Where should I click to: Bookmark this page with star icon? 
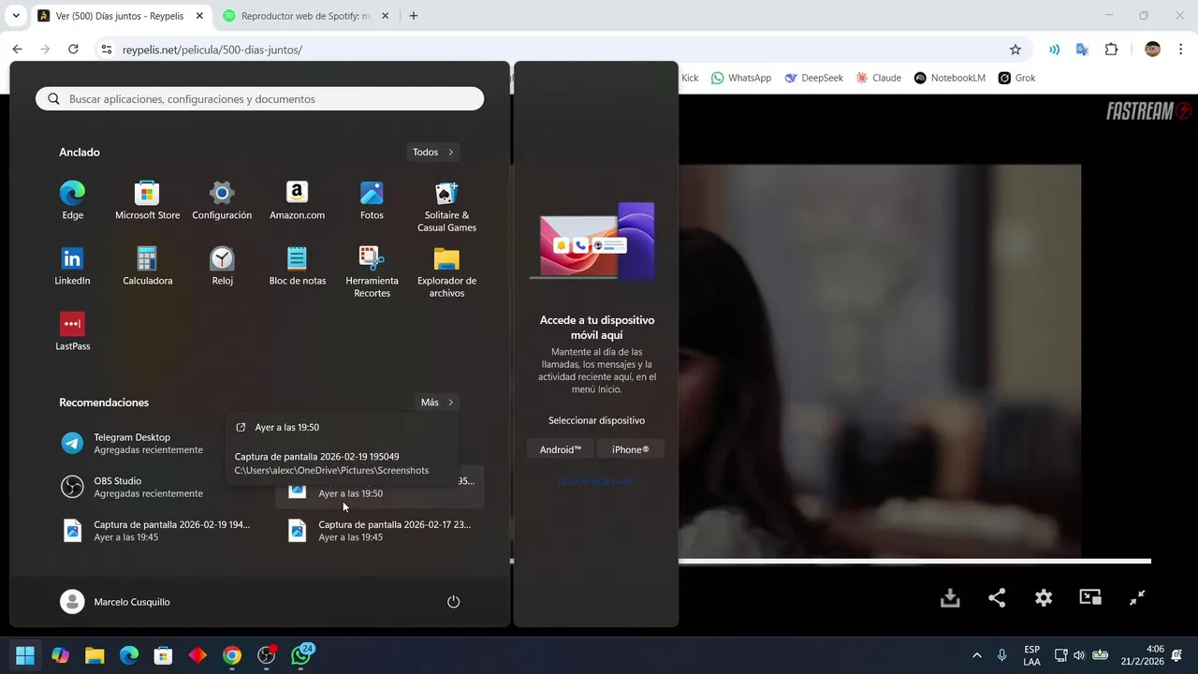click(1015, 50)
